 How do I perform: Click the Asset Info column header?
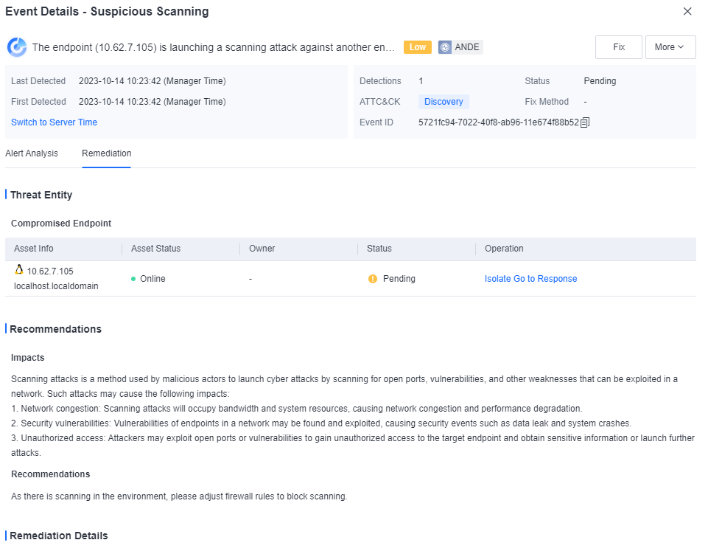[x=34, y=249]
